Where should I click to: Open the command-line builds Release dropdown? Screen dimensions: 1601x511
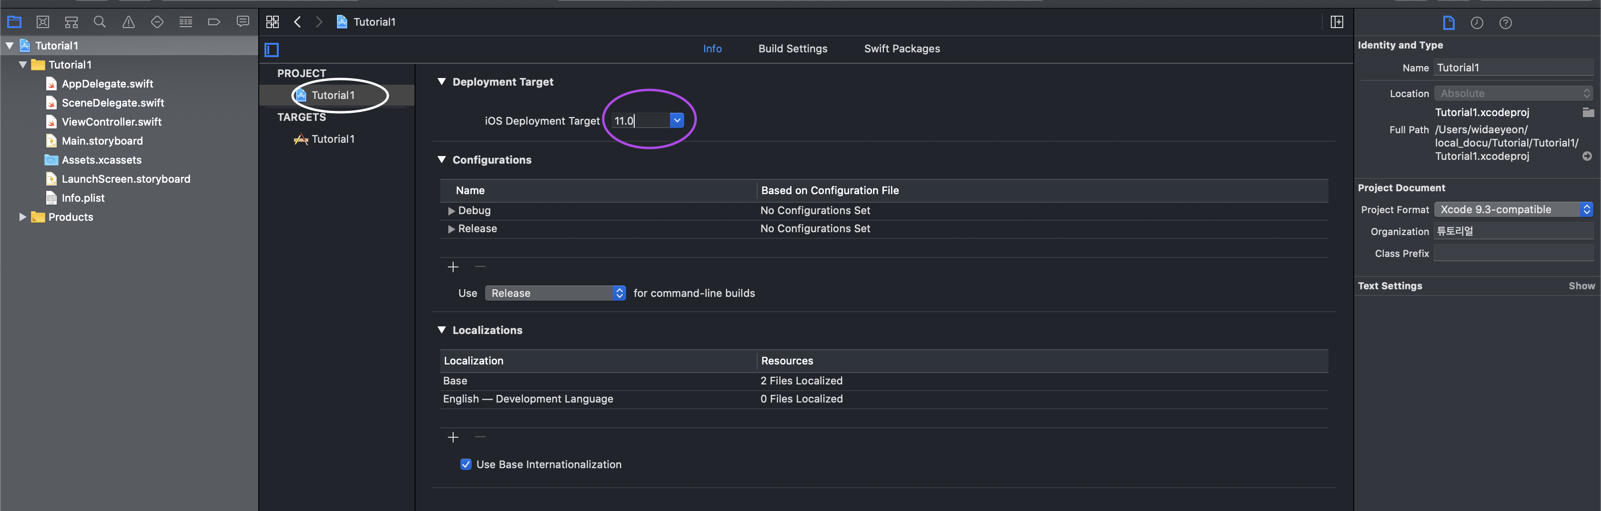tap(556, 293)
